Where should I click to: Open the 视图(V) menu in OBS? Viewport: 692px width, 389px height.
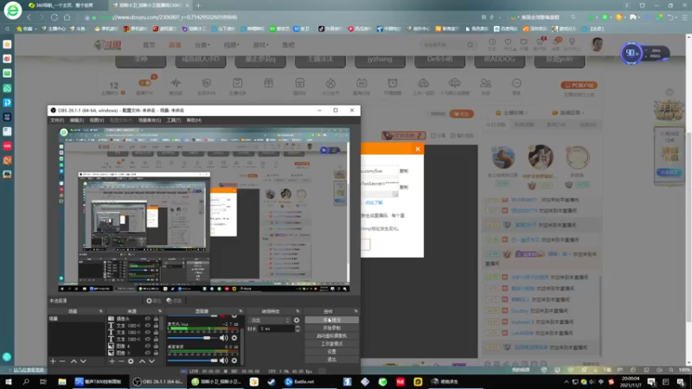96,120
